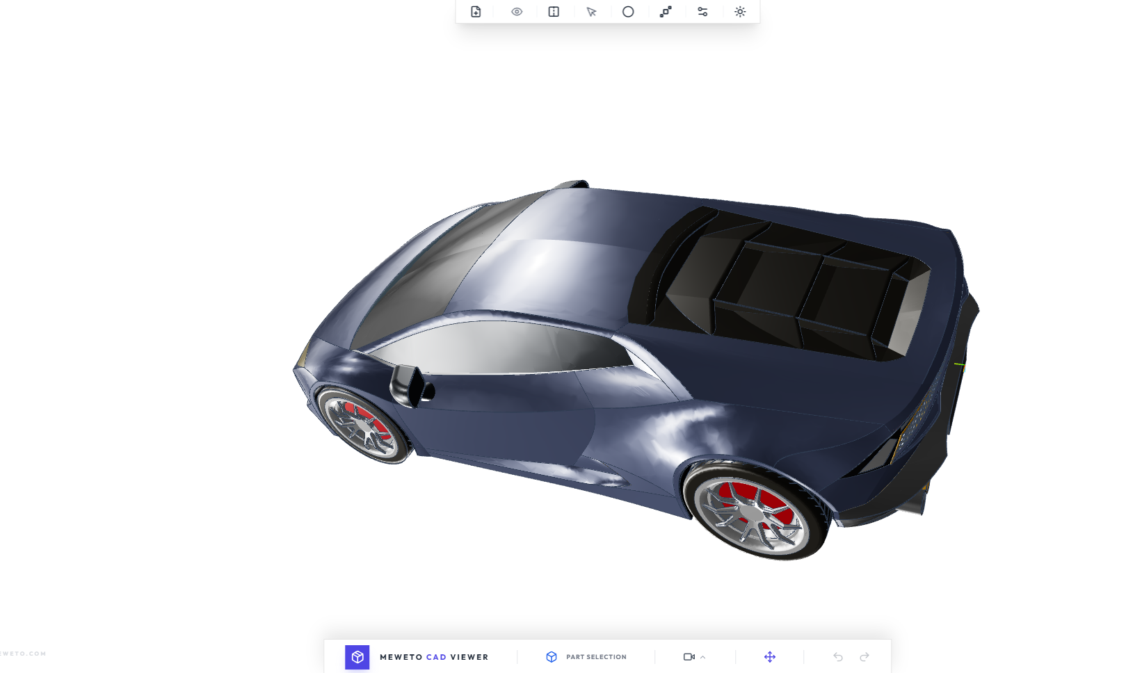
Task: Activate the cursor selection tool
Action: click(591, 12)
